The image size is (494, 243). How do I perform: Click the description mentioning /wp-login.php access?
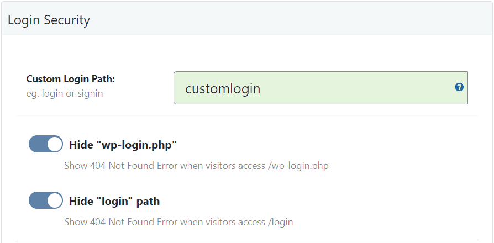coord(196,166)
